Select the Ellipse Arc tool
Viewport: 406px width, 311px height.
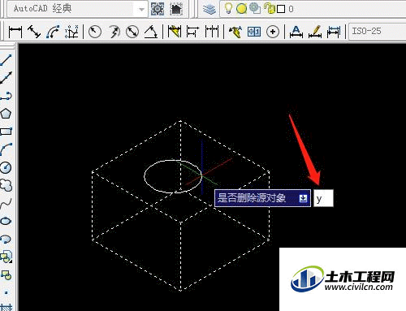click(x=6, y=239)
